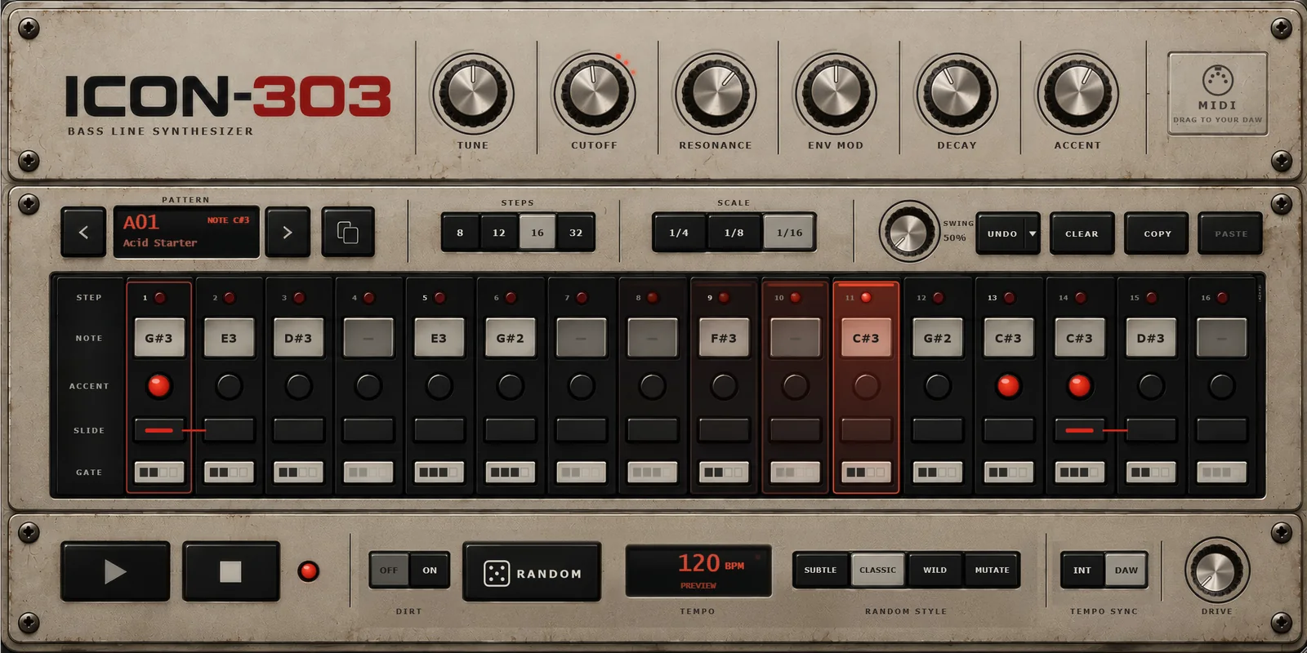Click the RANDOM dice button
The height and width of the screenshot is (653, 1307).
[x=532, y=573]
